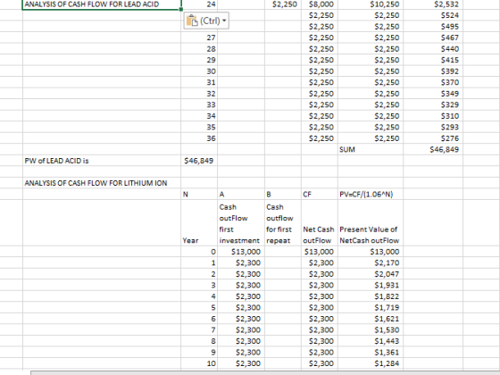The width and height of the screenshot is (500, 375).
Task: Select the $495 present value cell
Action: (x=433, y=27)
